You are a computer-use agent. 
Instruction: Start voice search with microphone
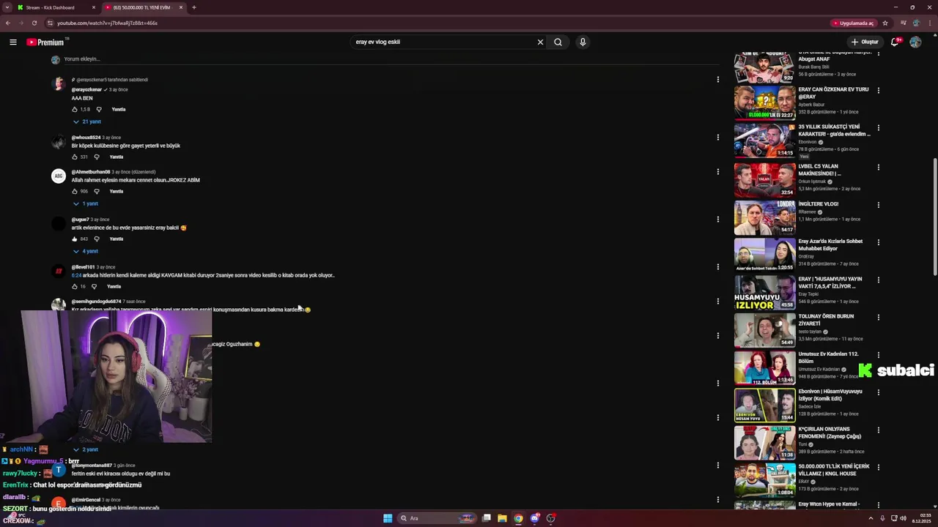pyautogui.click(x=583, y=42)
